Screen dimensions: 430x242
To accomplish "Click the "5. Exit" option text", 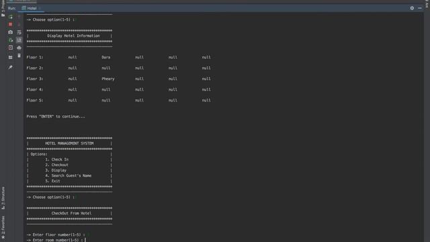I will tap(52, 181).
